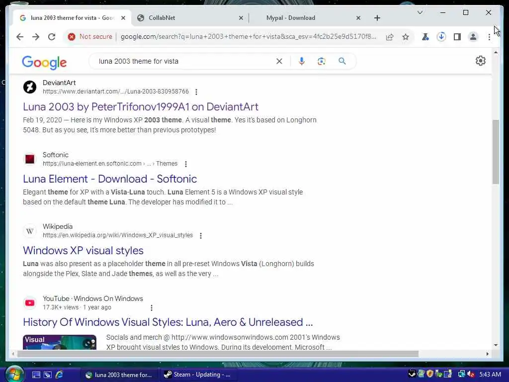509x382 pixels.
Task: Open a new tab with the plus button
Action: point(377,18)
